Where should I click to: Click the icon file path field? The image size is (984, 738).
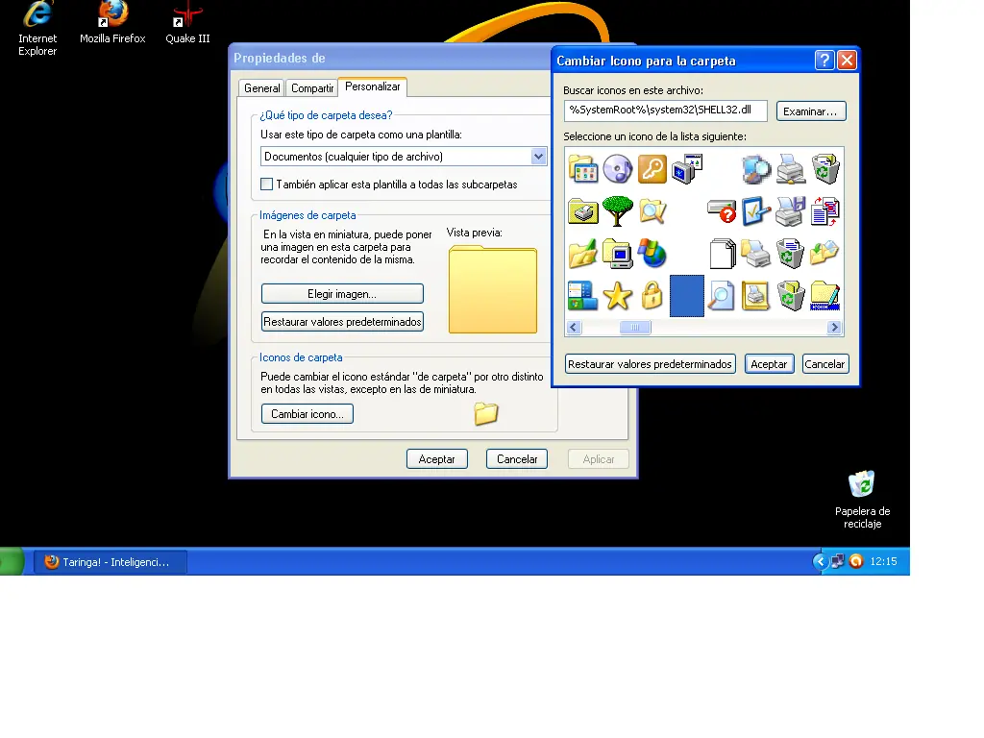[x=665, y=111]
